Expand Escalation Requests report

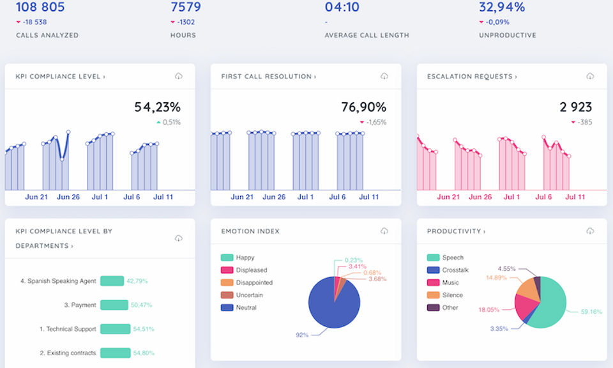coord(472,77)
